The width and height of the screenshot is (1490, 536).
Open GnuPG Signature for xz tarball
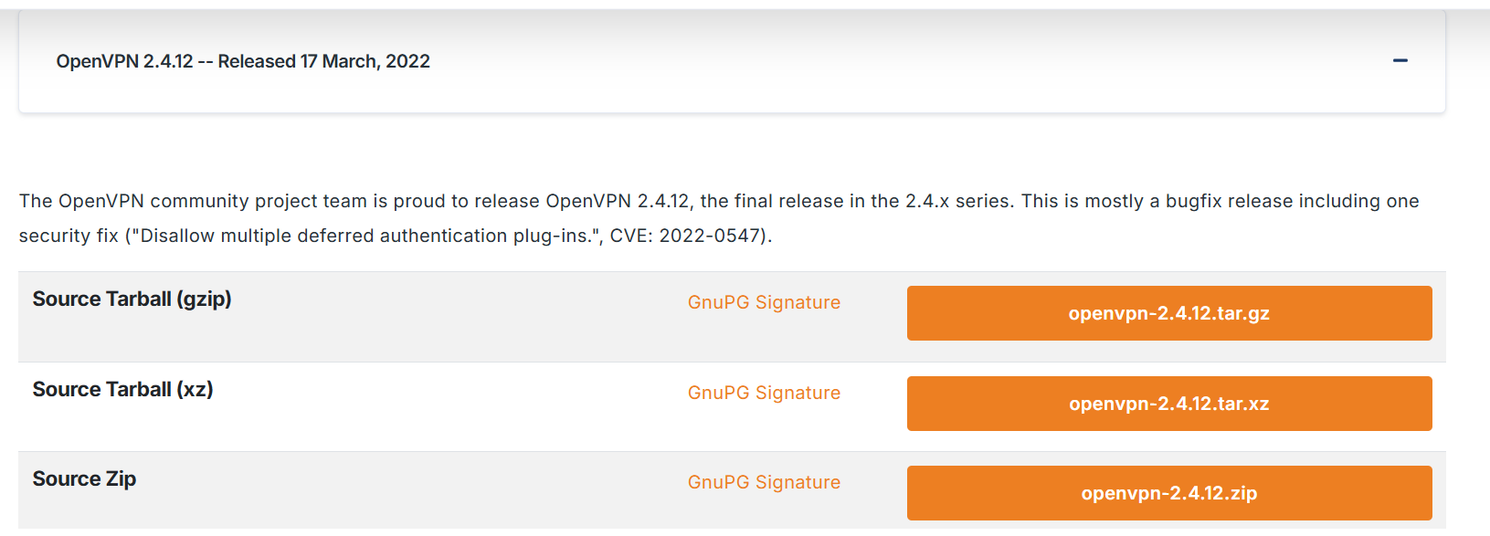point(764,393)
